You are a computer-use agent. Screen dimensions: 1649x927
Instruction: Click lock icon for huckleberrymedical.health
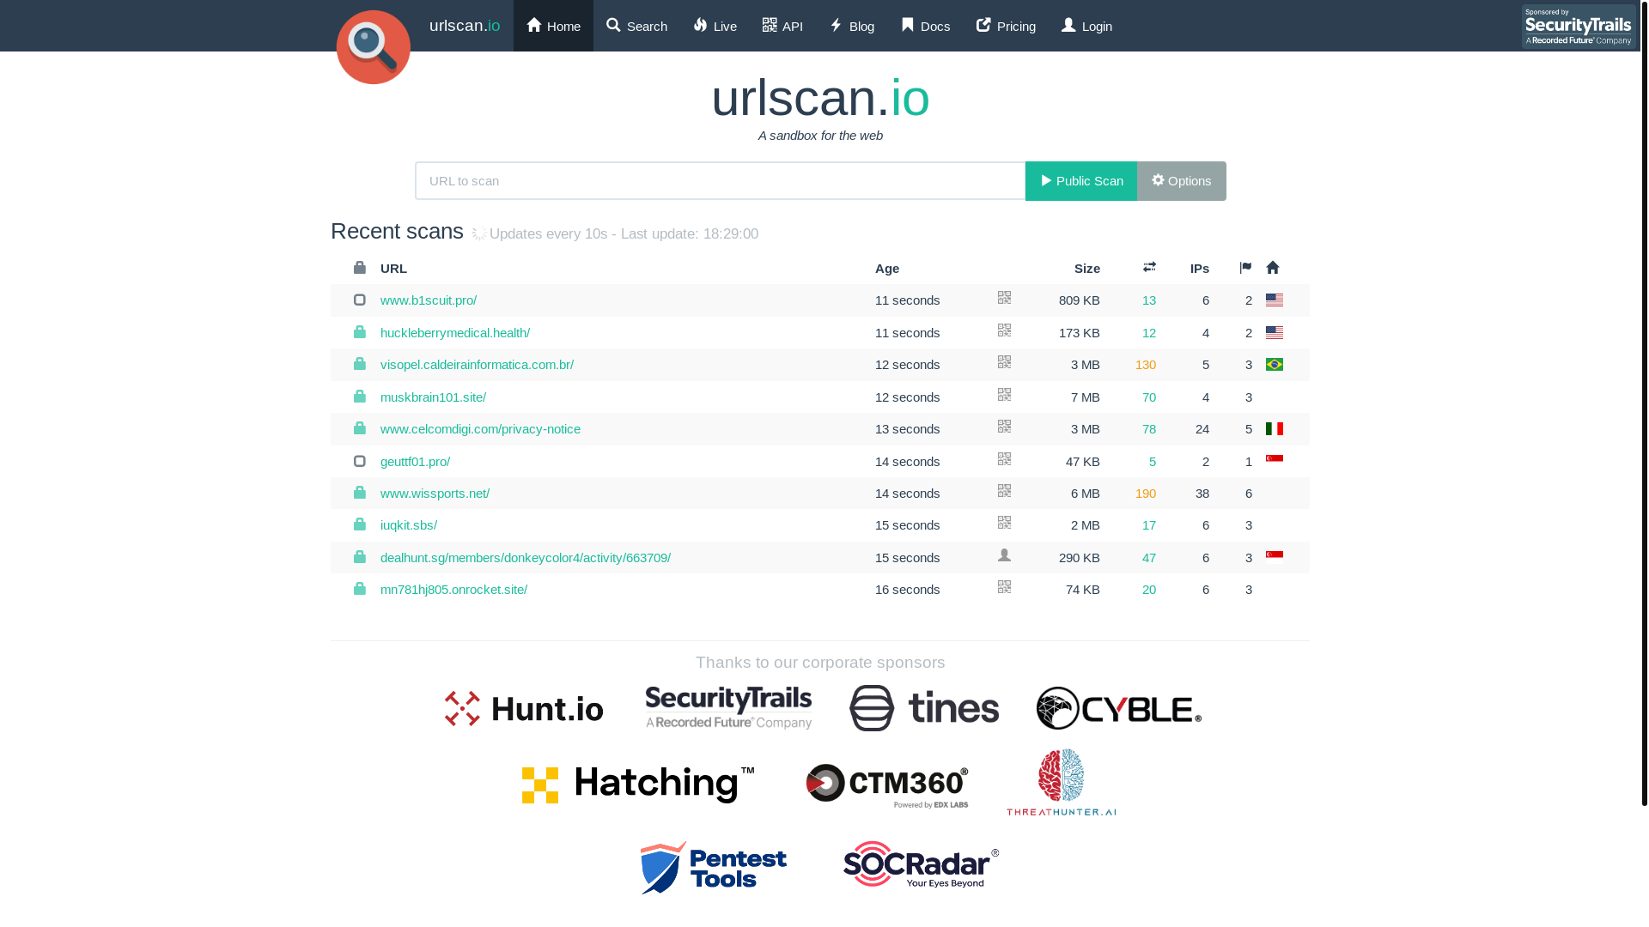coord(360,332)
